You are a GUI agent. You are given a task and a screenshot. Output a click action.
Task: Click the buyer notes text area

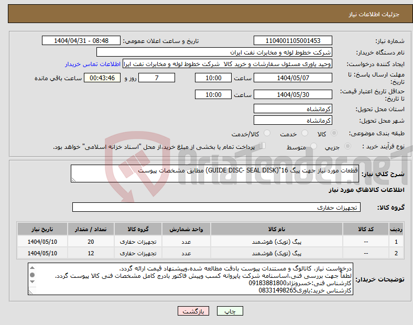point(190,279)
